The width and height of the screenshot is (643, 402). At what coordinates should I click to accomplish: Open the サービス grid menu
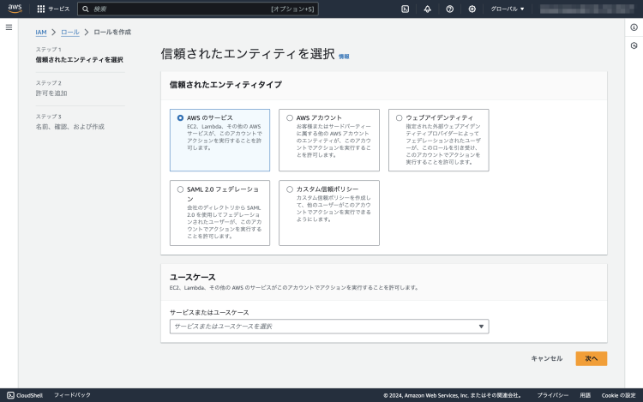click(53, 9)
